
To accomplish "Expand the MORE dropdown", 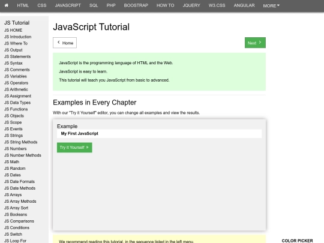I will coord(271,5).
